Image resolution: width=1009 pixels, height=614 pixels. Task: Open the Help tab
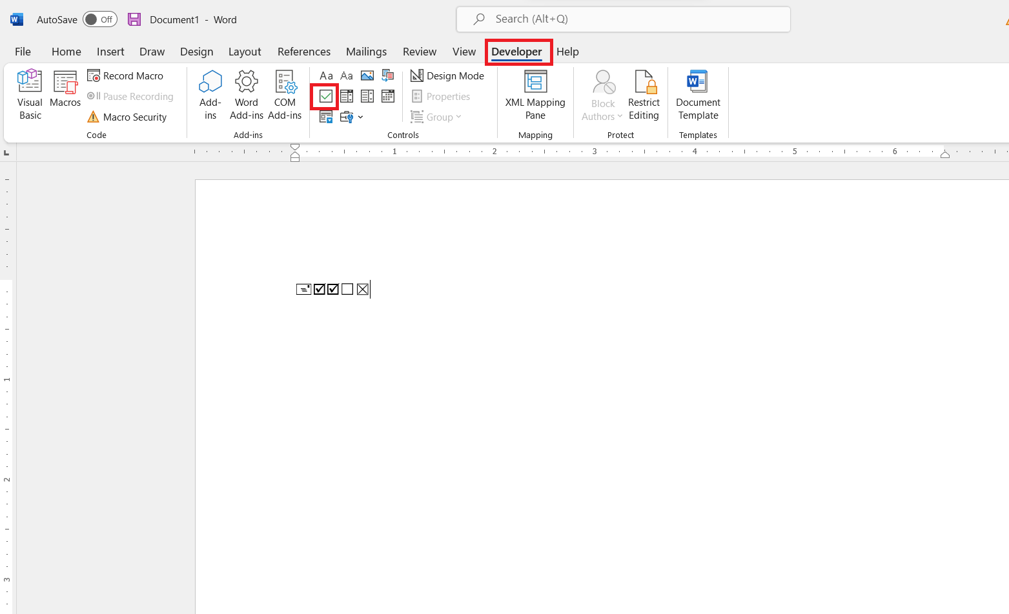point(567,52)
